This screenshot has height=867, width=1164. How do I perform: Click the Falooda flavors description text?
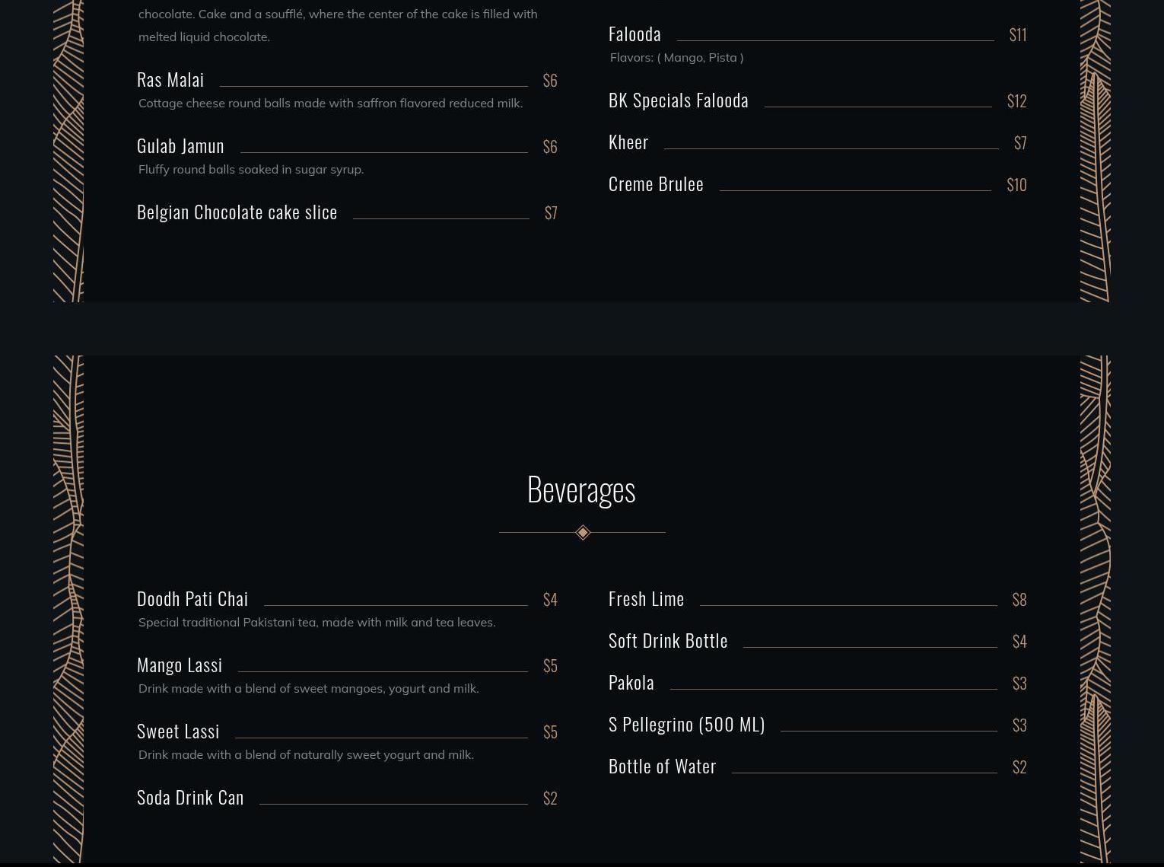tap(676, 58)
